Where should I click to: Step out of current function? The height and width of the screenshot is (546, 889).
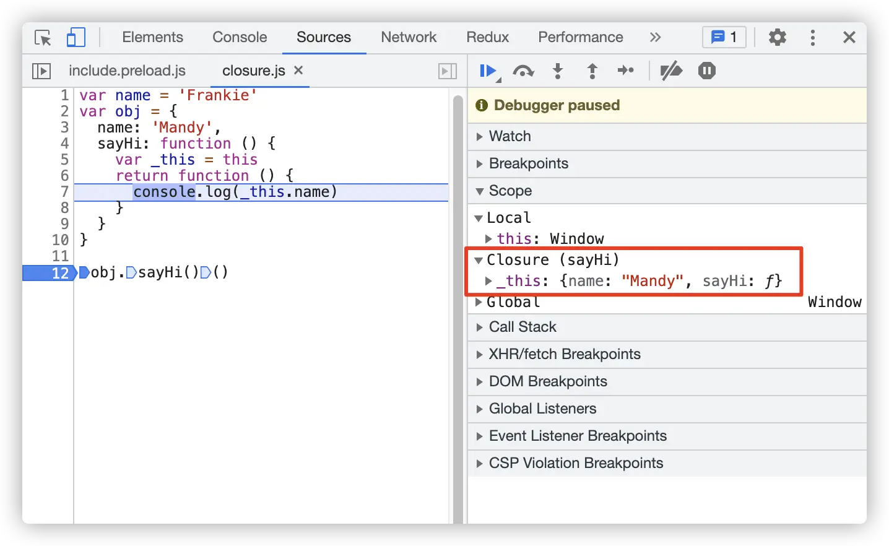(x=592, y=71)
